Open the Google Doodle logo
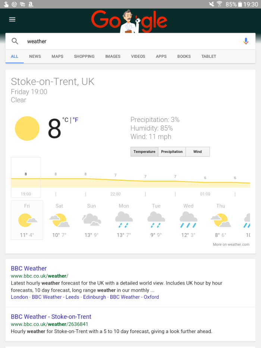The height and width of the screenshot is (348, 261). coord(129,21)
